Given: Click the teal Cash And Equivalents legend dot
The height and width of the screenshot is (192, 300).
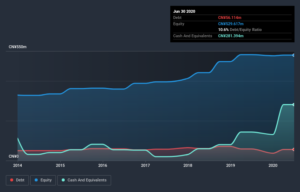Looking at the screenshot, I should [x=63, y=180].
